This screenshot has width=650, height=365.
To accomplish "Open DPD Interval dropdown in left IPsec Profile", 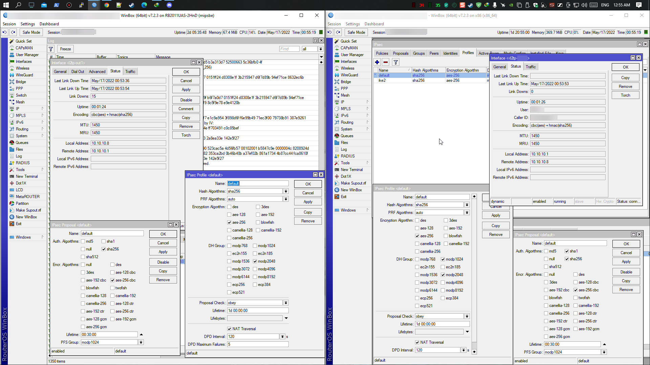I will pyautogui.click(x=282, y=337).
